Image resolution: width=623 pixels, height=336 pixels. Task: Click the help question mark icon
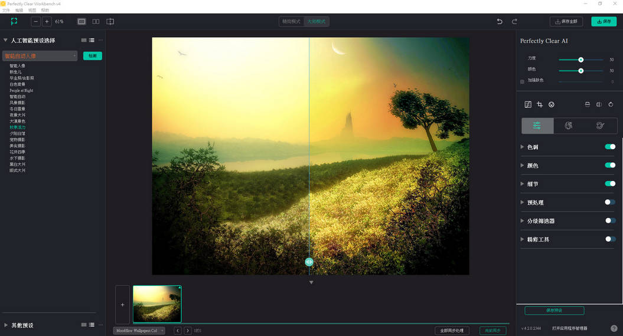(614, 328)
